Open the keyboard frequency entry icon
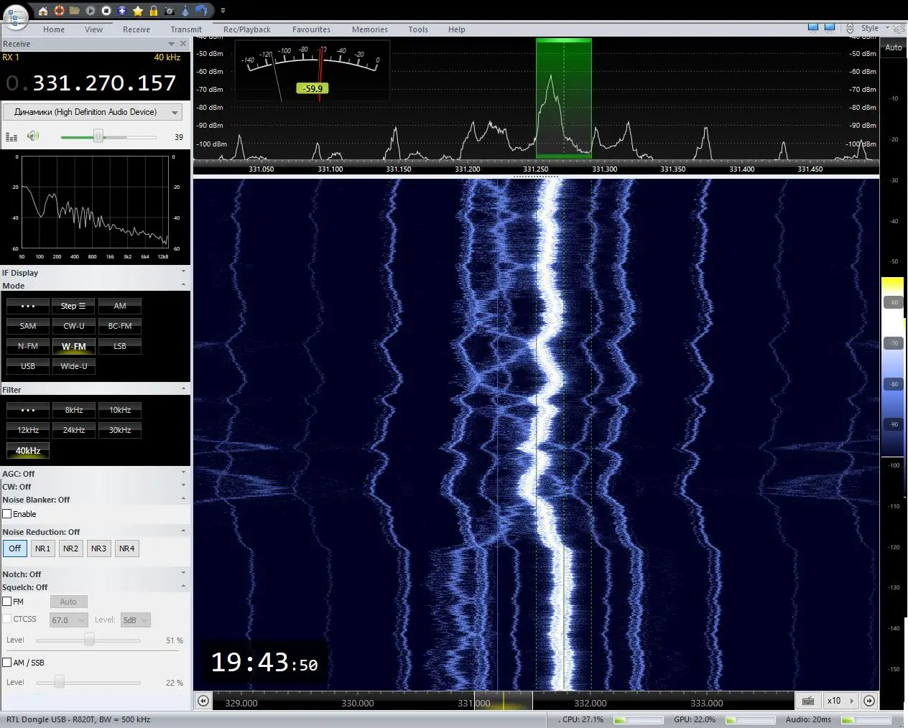908x728 pixels. (x=808, y=701)
